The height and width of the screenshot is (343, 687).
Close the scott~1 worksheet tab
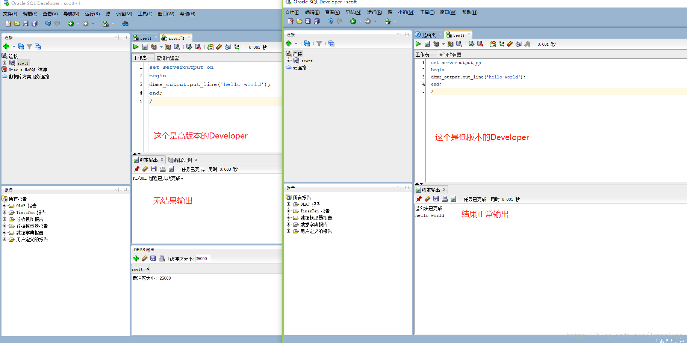[189, 37]
